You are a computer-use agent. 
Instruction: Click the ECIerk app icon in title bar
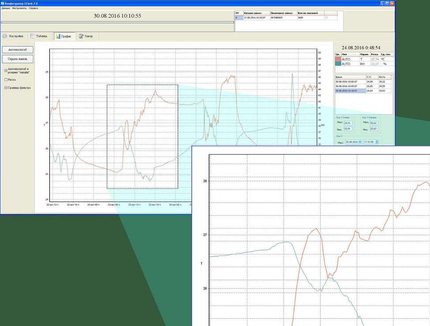tap(2, 3)
